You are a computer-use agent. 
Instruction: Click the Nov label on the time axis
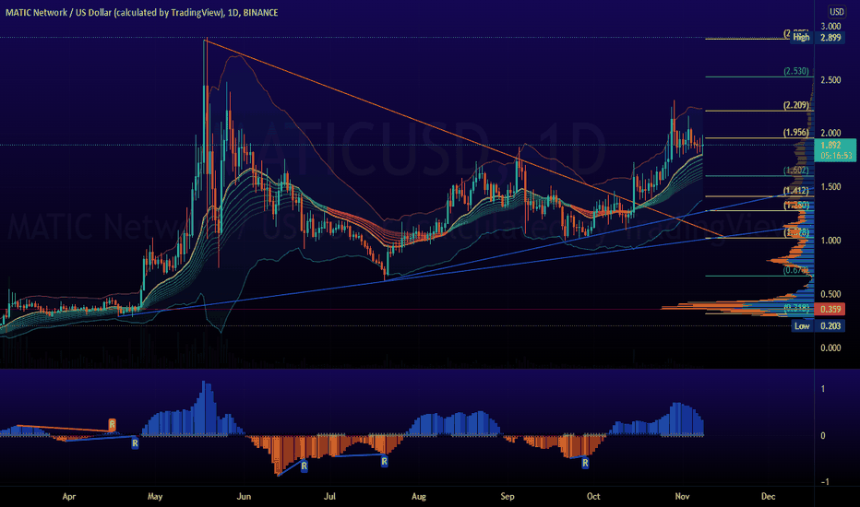tap(682, 497)
